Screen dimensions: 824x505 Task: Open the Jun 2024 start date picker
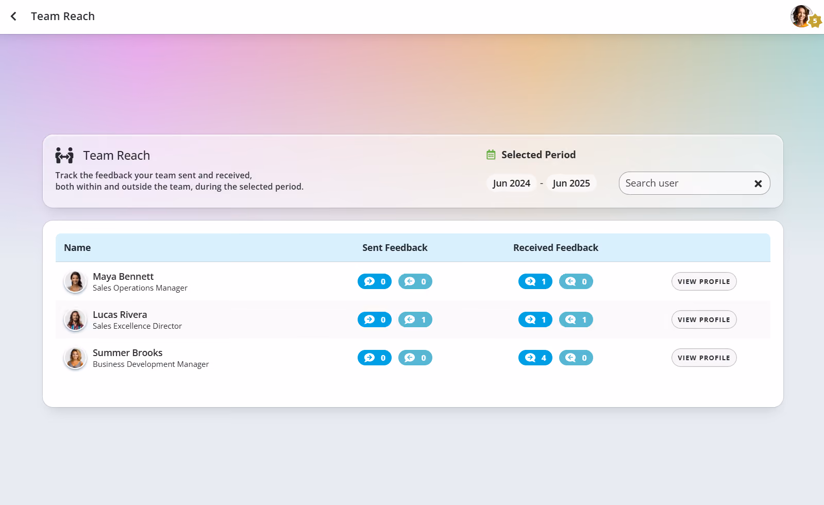pos(511,183)
